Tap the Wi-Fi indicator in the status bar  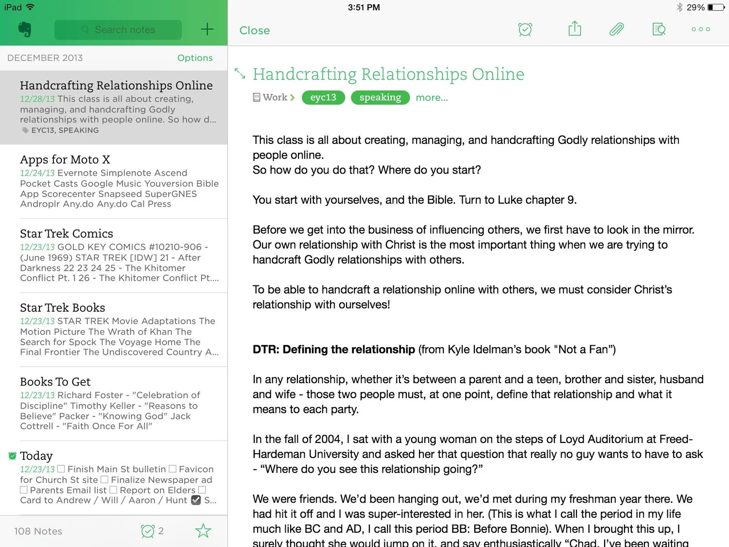point(30,7)
